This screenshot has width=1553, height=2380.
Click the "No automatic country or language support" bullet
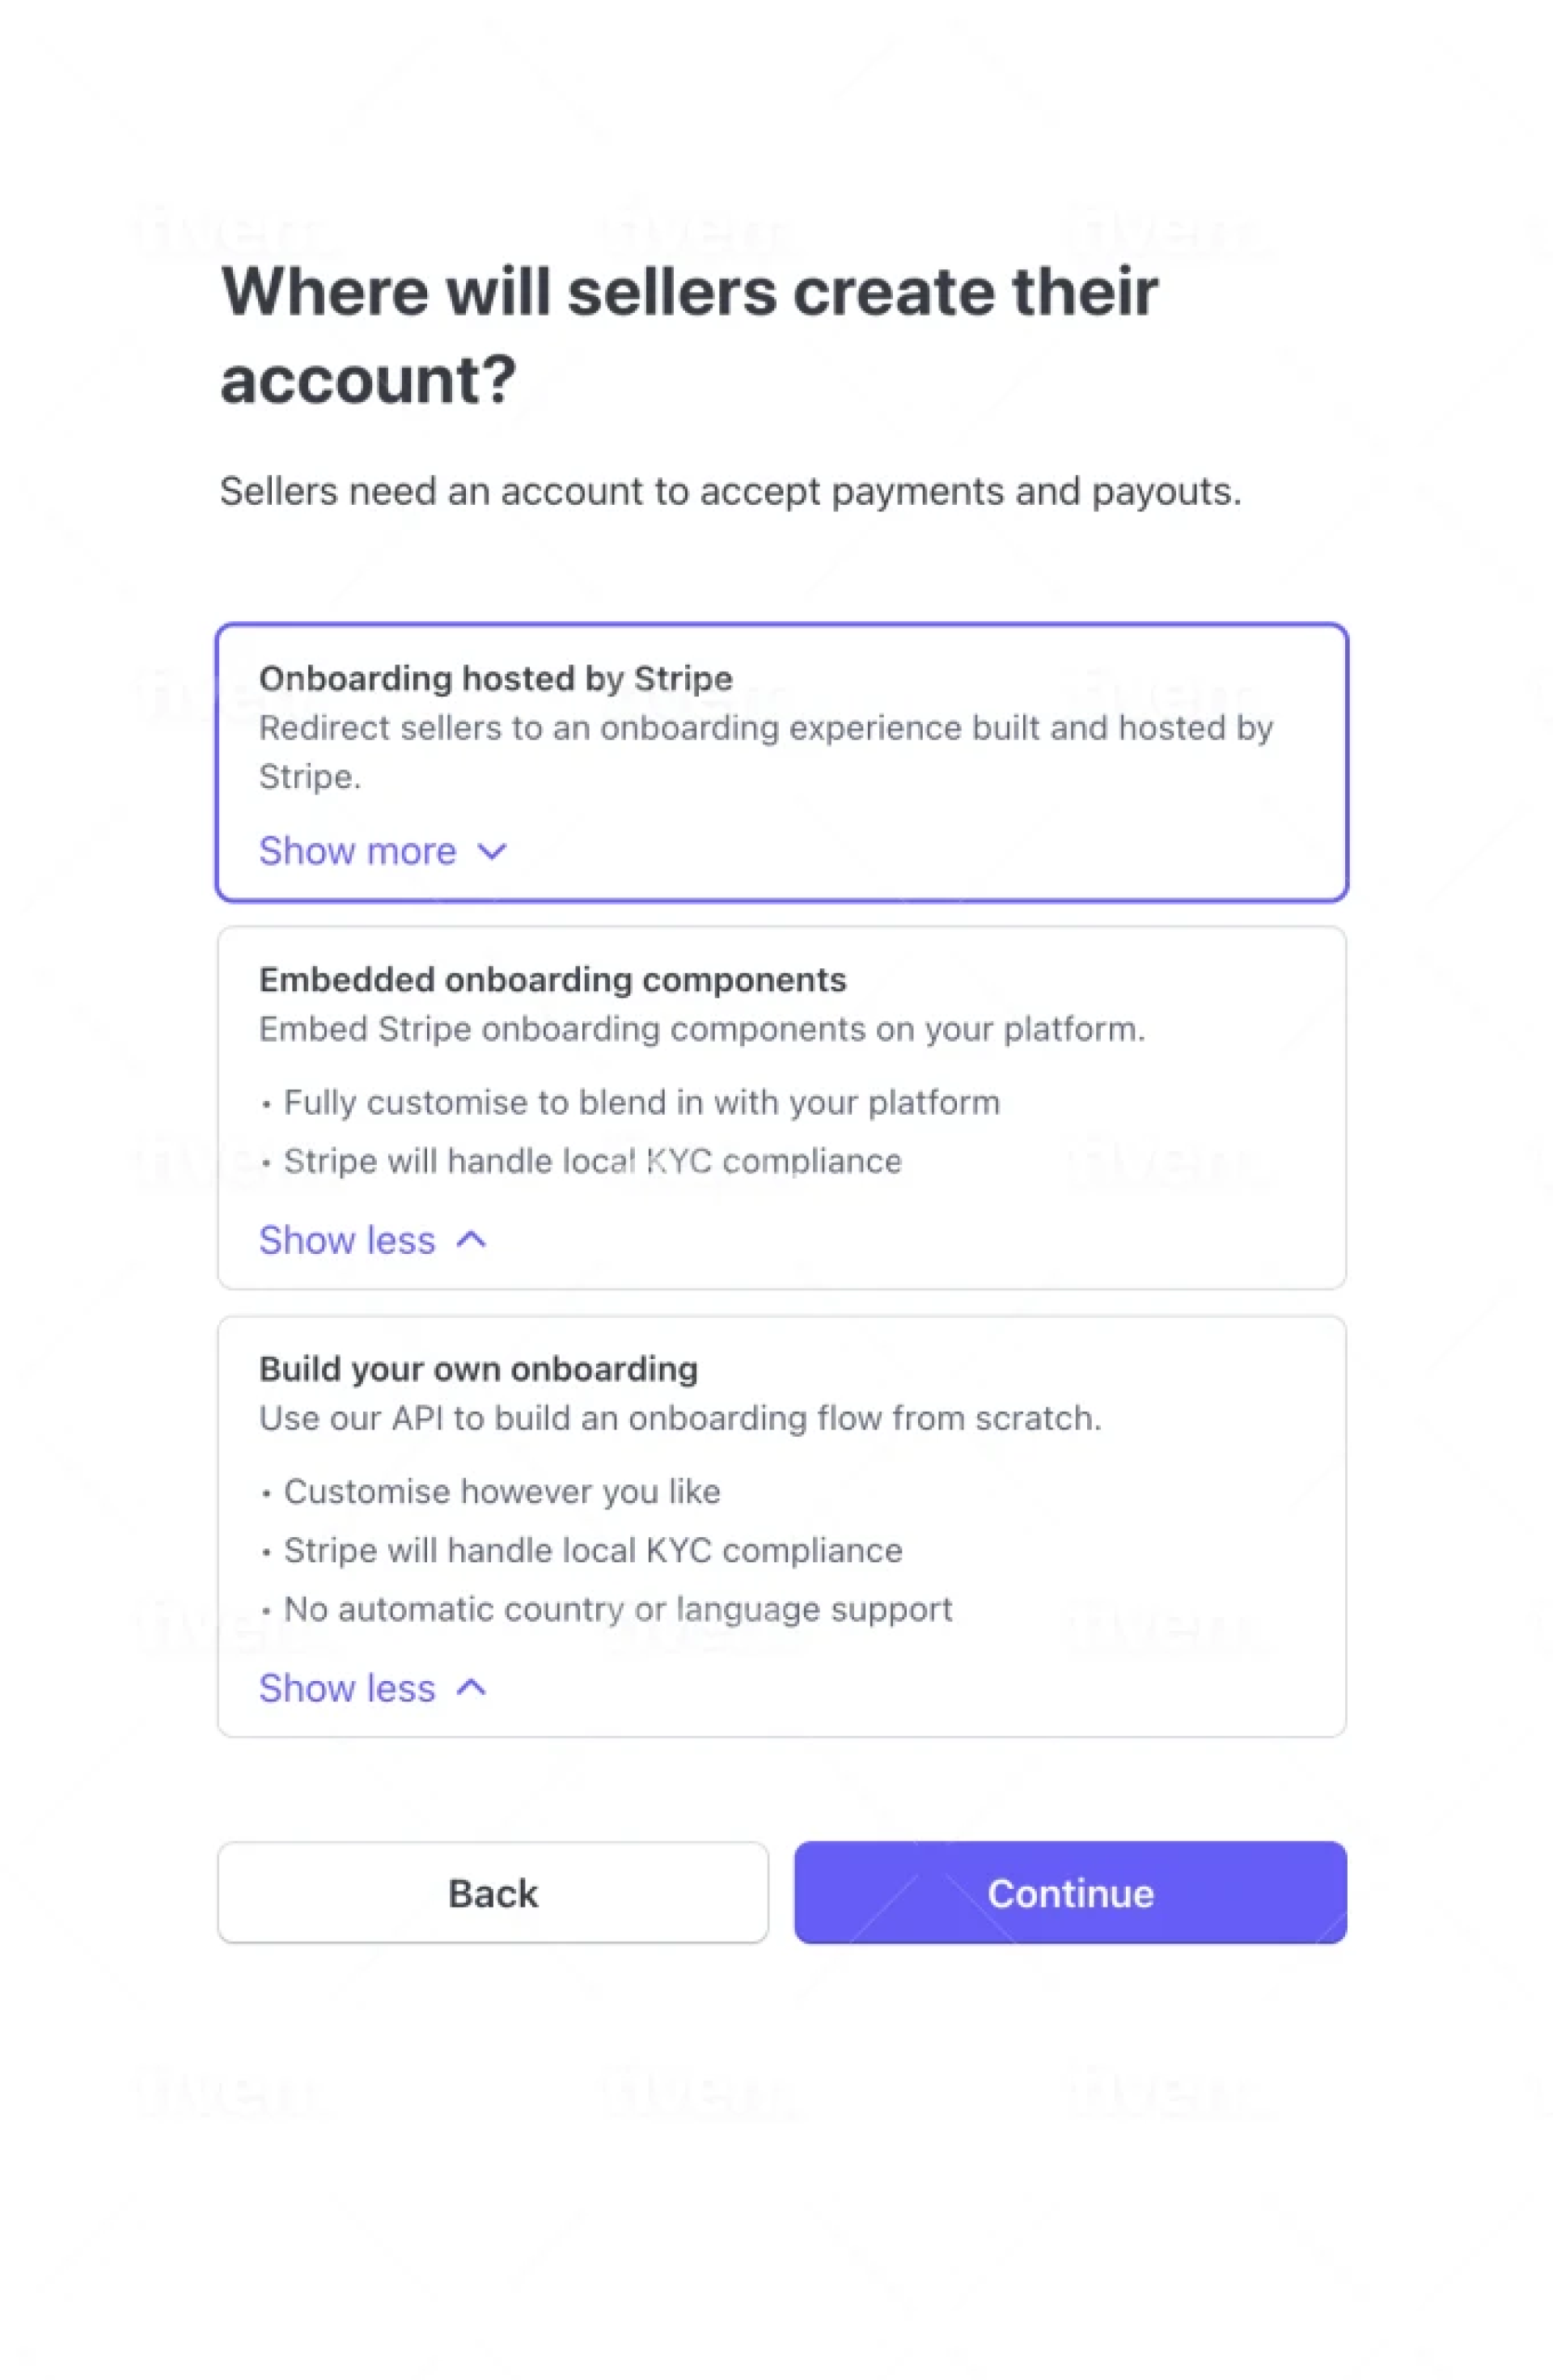click(x=617, y=1609)
